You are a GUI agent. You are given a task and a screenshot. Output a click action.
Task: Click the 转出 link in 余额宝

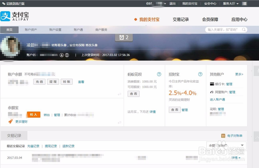(x=47, y=115)
